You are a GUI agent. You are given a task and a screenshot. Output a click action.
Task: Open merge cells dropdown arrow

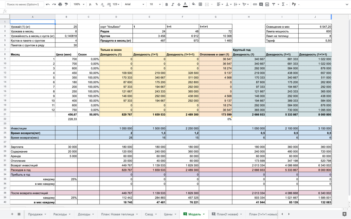click(211, 4)
